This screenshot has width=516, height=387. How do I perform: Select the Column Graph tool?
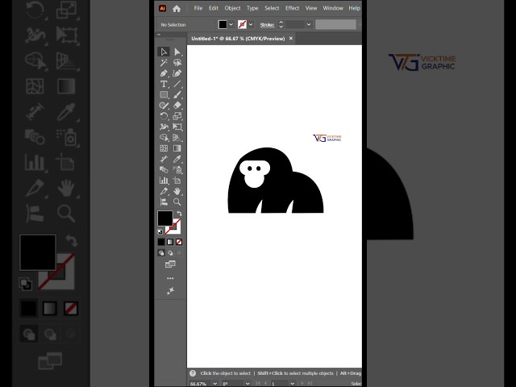(164, 181)
